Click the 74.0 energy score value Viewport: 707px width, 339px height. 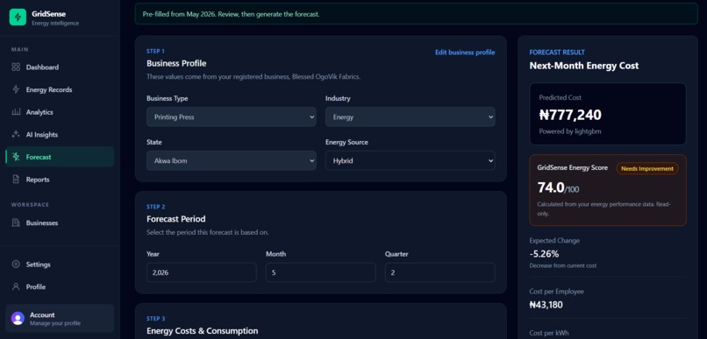(550, 187)
